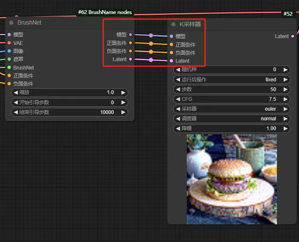299x242 pixels.
Task: Select previous 采样器 option
Action: click(178, 109)
